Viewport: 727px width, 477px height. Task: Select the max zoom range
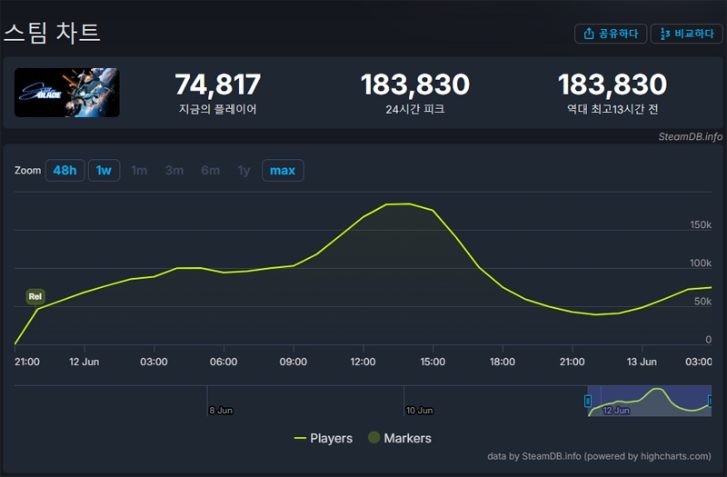click(x=283, y=170)
